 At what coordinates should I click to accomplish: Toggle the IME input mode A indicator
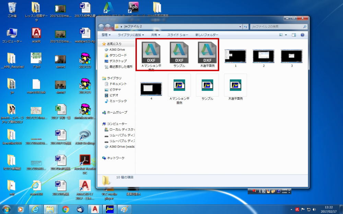tap(260, 191)
